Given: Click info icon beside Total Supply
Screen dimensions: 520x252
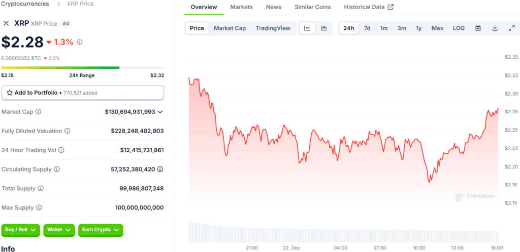Looking at the screenshot, I should (41, 188).
